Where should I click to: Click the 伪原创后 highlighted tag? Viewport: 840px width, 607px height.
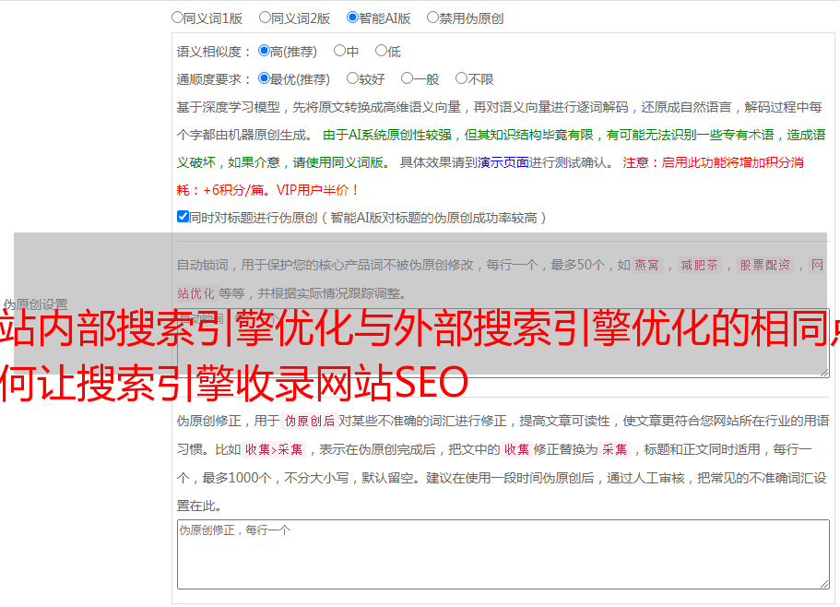(x=309, y=421)
